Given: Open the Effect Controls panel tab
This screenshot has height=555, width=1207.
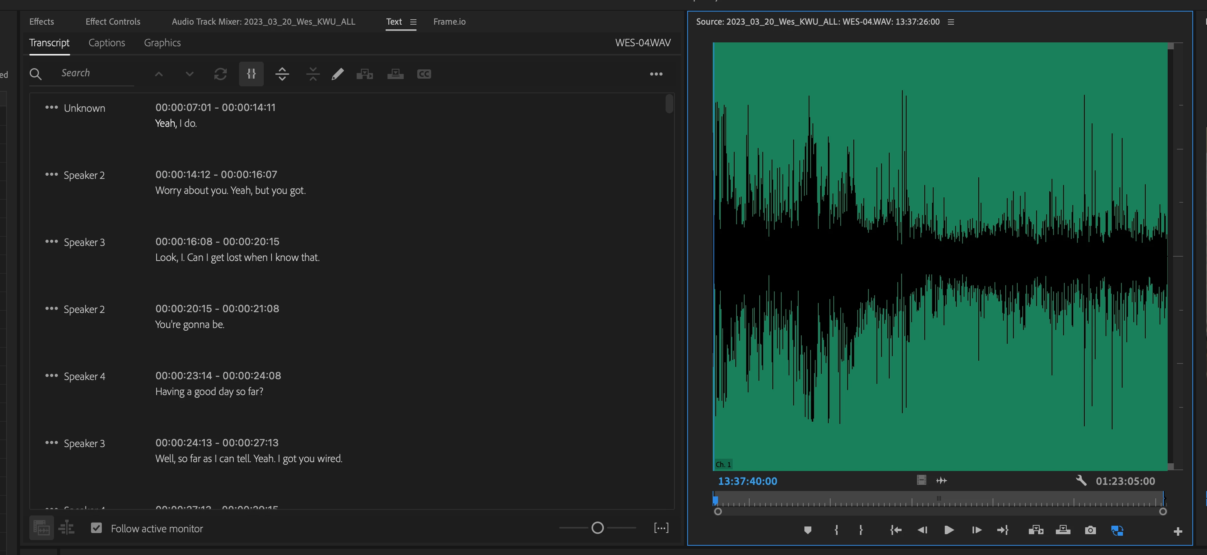Looking at the screenshot, I should tap(113, 22).
